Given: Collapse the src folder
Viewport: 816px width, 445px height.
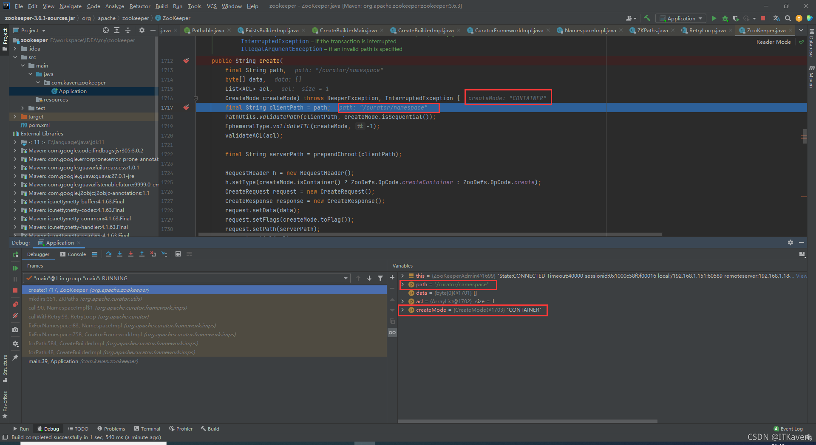Looking at the screenshot, I should pos(15,57).
